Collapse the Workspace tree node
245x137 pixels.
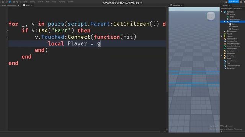point(222,12)
